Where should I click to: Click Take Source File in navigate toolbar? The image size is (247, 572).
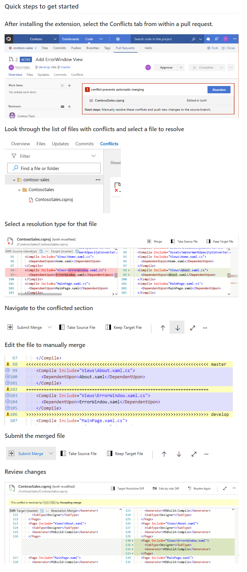77,328
